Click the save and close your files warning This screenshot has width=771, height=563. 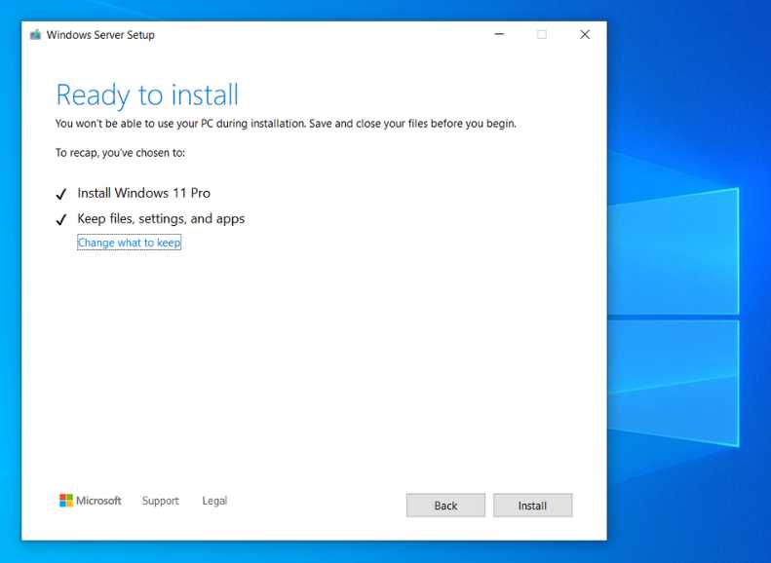(286, 124)
